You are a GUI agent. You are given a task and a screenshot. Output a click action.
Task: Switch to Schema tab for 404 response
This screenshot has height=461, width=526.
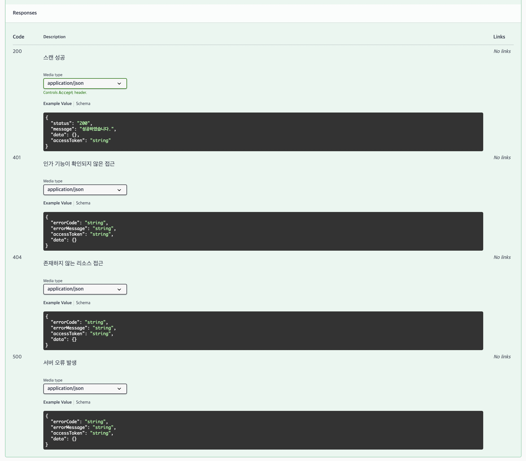tap(83, 303)
